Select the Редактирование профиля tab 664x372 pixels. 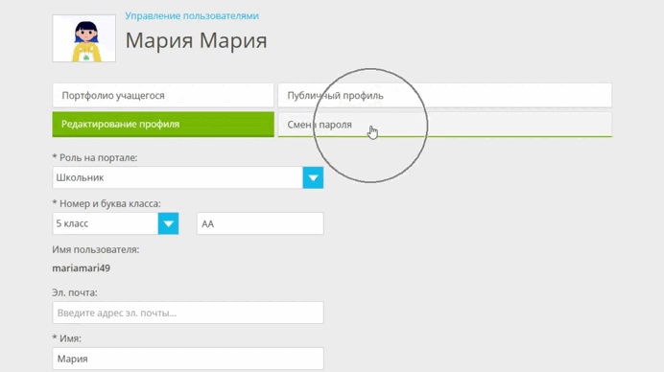tap(163, 124)
